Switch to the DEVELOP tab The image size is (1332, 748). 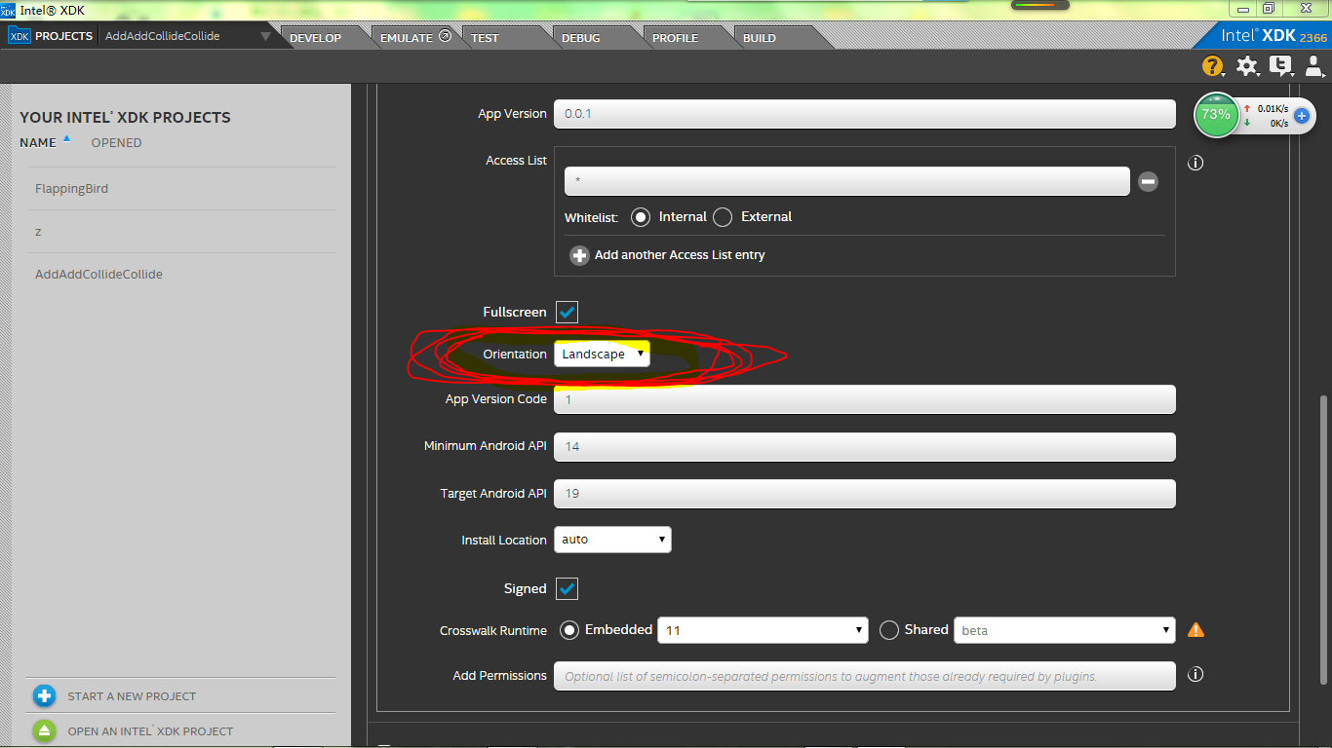click(316, 38)
